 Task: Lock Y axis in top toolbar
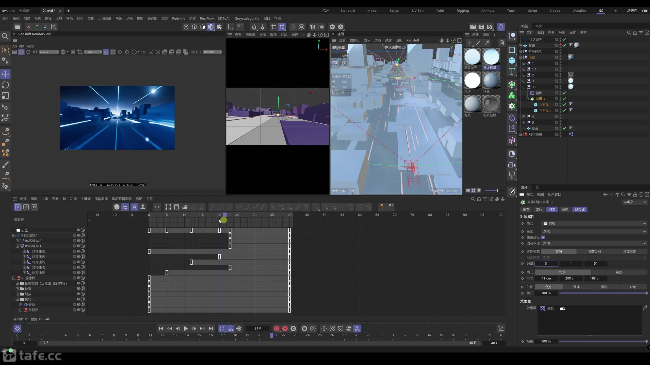pos(37,27)
